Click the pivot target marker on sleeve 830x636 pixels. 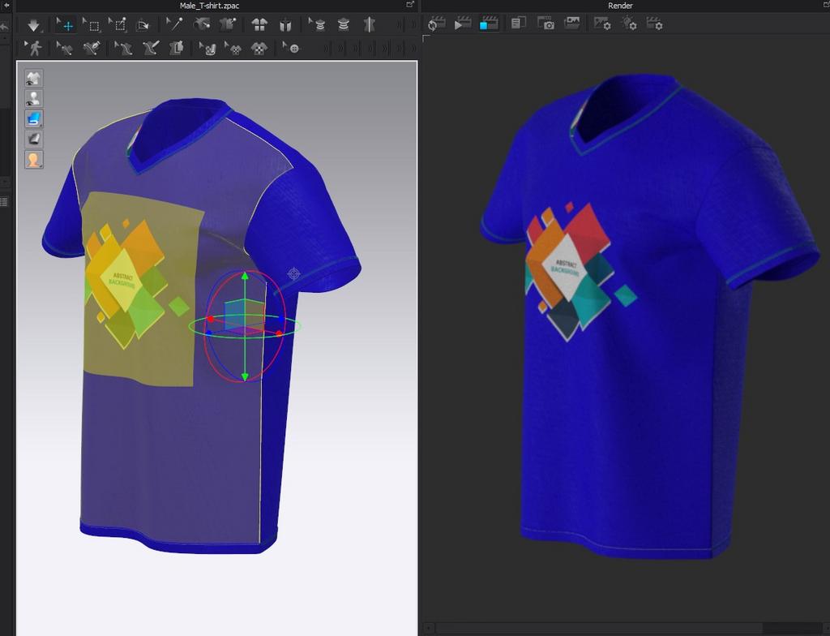(293, 274)
